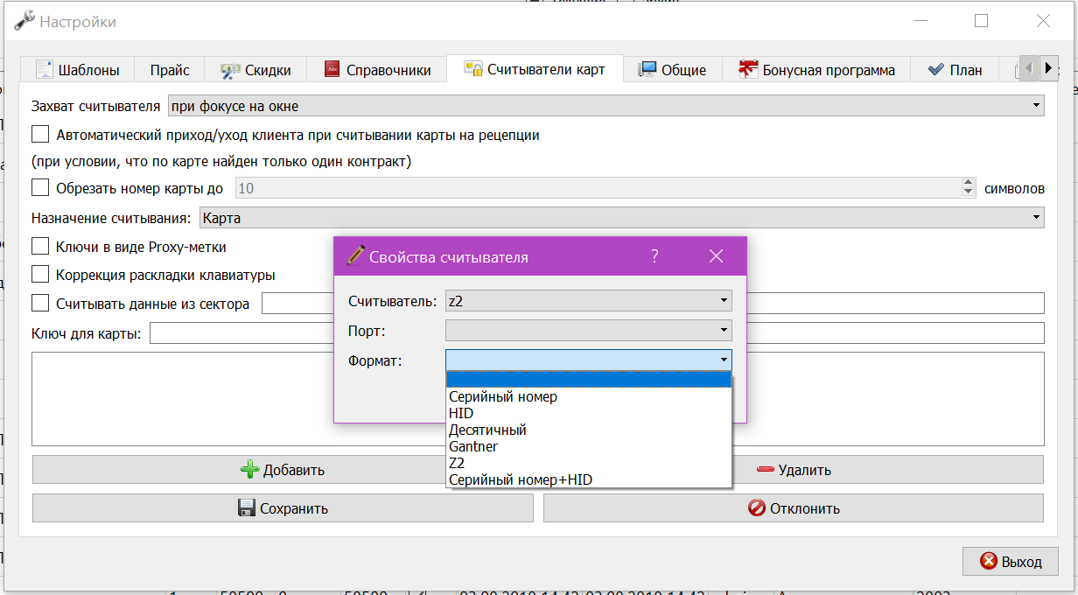
Task: Open Бонусная программа gift icon
Action: (x=747, y=69)
